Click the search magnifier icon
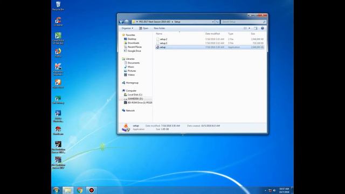345x194 pixels. tap(264, 22)
